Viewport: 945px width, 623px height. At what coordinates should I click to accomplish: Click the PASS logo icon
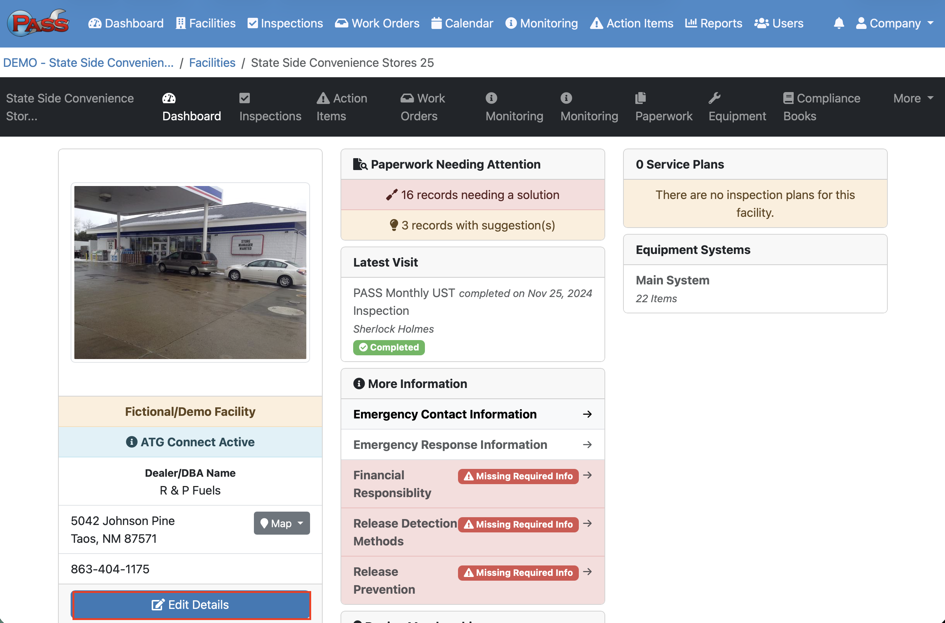[x=38, y=23]
